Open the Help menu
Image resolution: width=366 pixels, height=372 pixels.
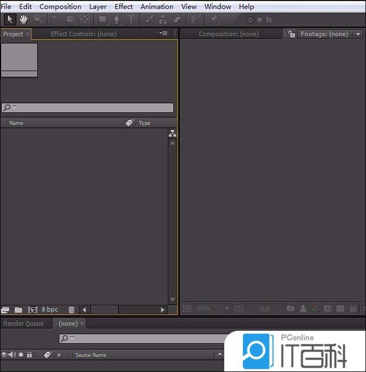coord(246,7)
